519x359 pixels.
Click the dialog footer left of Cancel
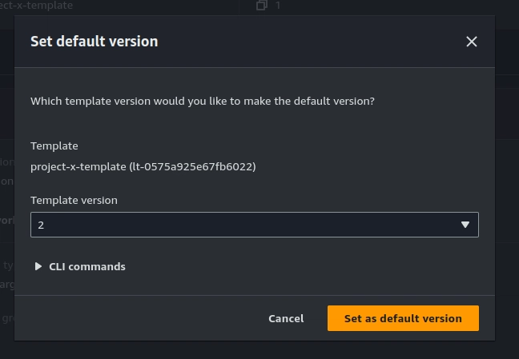click(x=139, y=318)
